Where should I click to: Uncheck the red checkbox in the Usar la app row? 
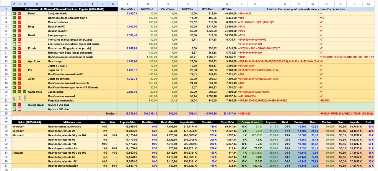[19, 61]
